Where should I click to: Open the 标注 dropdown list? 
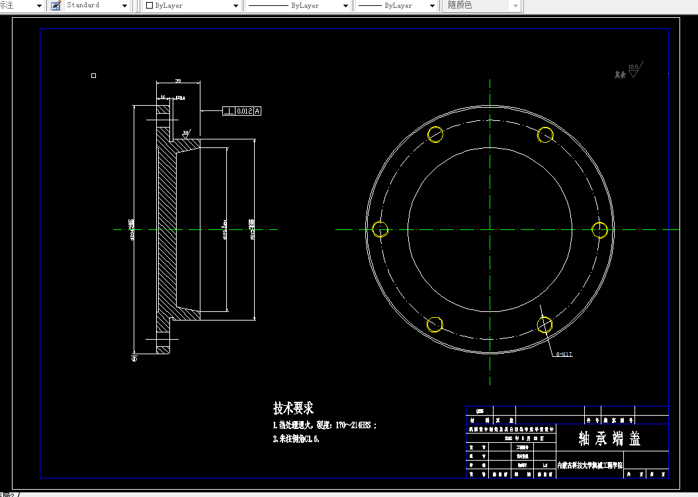pyautogui.click(x=39, y=6)
